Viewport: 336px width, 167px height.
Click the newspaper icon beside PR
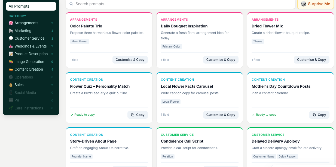click(x=11, y=100)
